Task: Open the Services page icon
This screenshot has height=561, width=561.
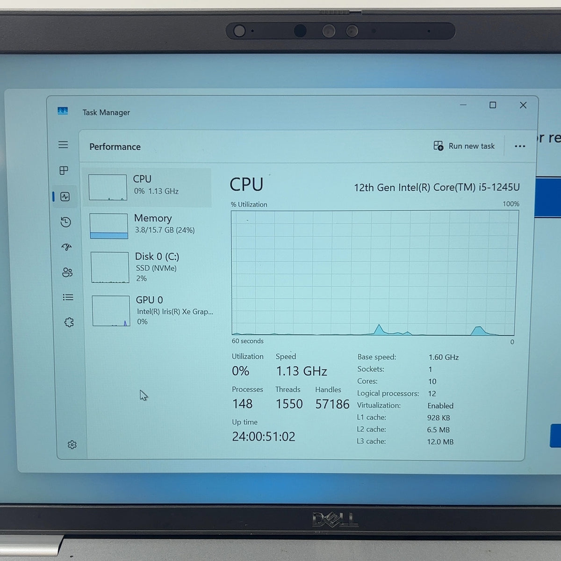Action: pyautogui.click(x=69, y=322)
